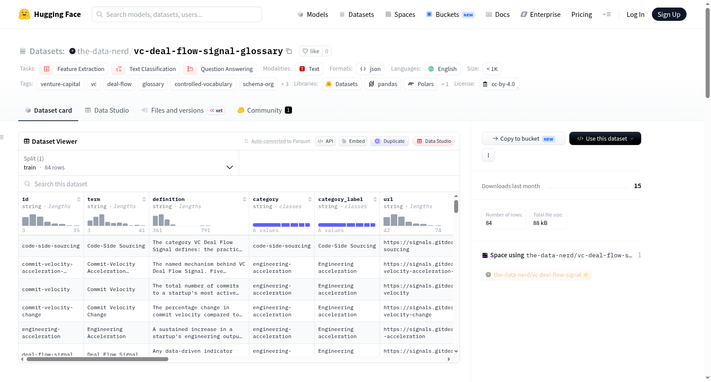Click the three-dot more options button

[x=488, y=155]
